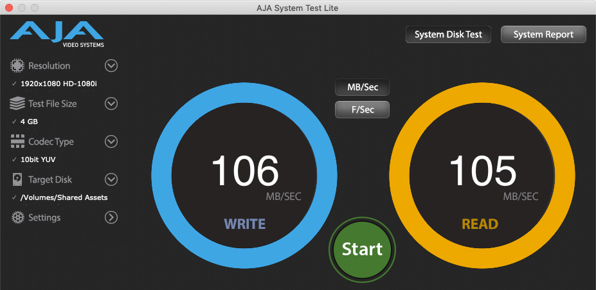Click the Resolution chip icon
This screenshot has height=290, width=596.
(x=17, y=66)
